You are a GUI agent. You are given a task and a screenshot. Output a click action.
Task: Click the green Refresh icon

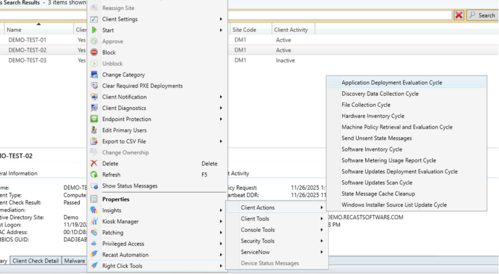(x=94, y=175)
